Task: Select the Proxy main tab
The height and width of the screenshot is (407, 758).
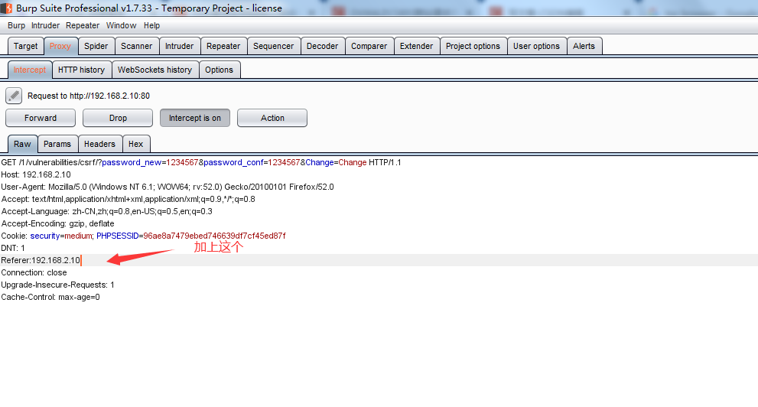Action: tap(60, 46)
